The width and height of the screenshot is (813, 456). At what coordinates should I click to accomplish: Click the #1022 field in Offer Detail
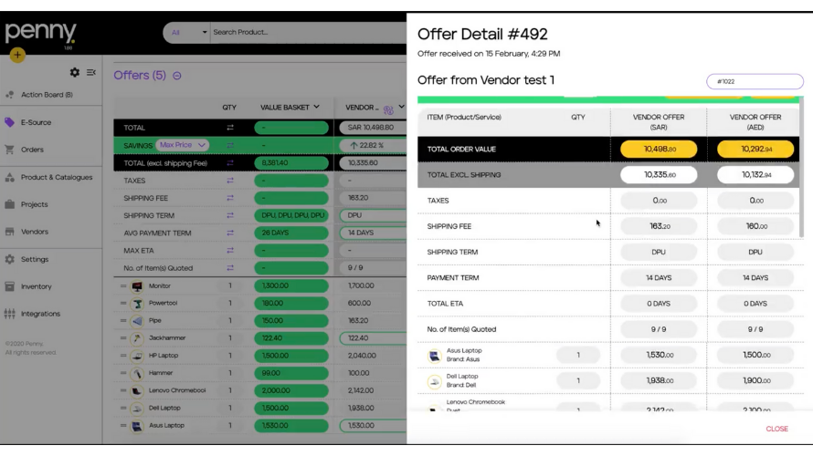pyautogui.click(x=755, y=81)
